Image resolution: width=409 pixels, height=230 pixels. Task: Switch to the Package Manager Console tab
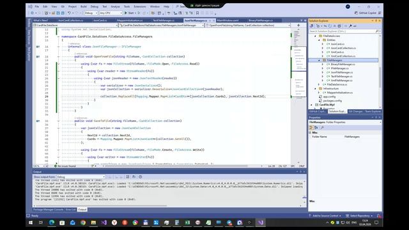click(49, 210)
